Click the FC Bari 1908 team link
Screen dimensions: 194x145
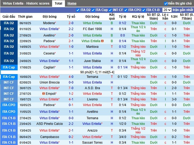pyautogui.click(x=92, y=29)
